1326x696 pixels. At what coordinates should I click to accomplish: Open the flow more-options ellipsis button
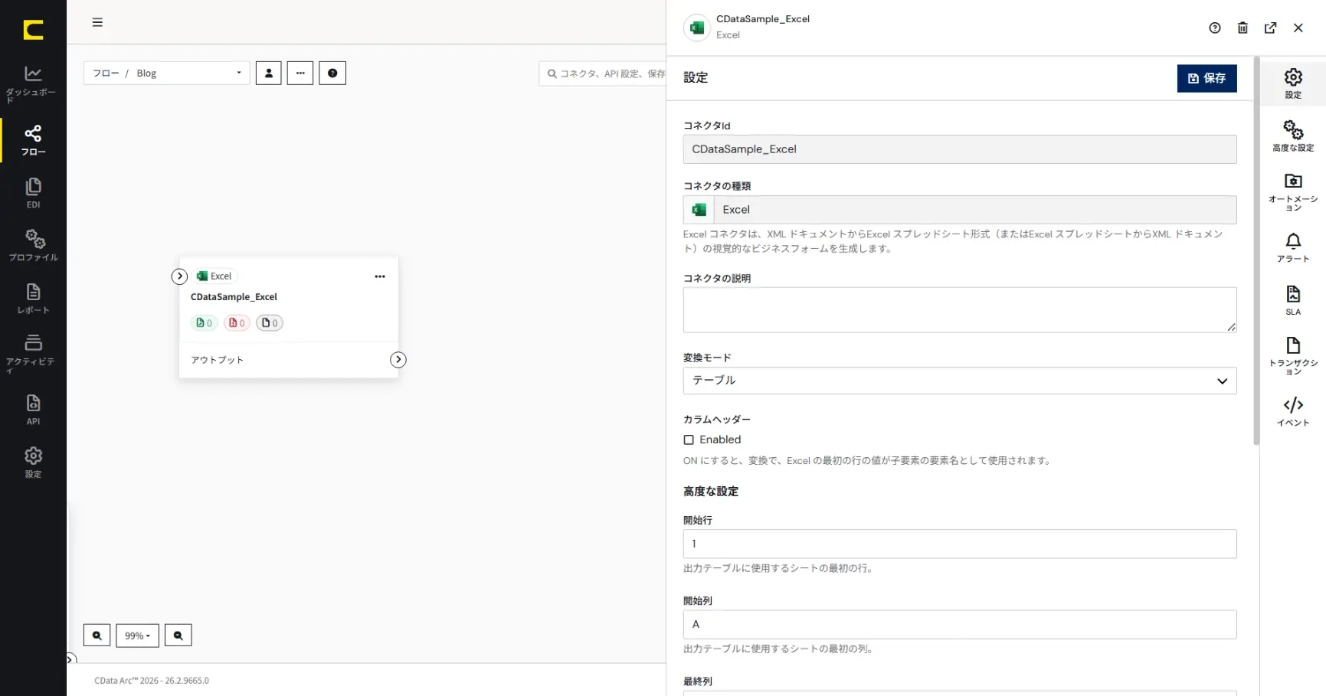tap(300, 74)
